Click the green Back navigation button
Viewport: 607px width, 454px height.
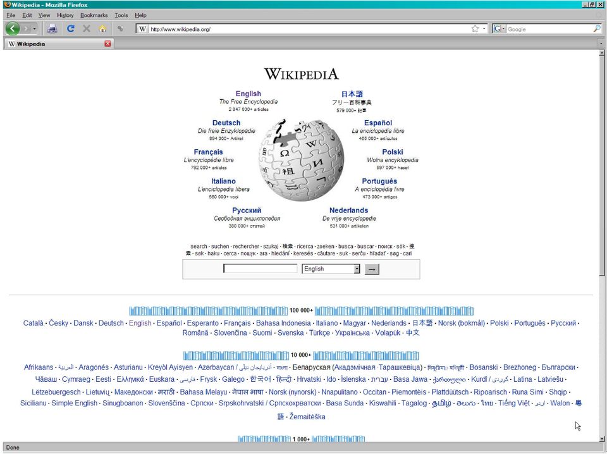tap(13, 28)
